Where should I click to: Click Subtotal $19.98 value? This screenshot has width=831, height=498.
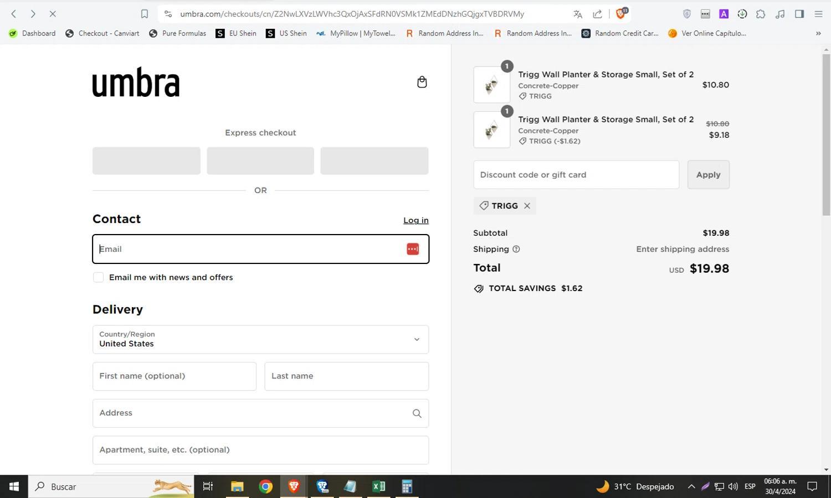tap(716, 233)
